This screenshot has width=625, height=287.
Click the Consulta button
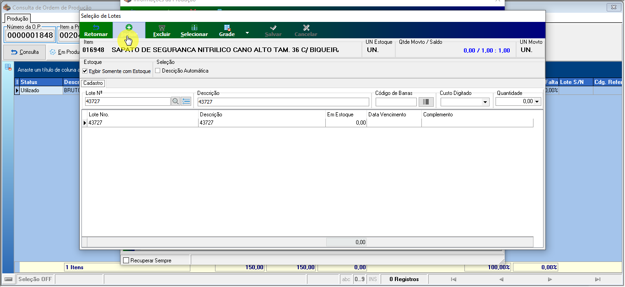coord(25,52)
